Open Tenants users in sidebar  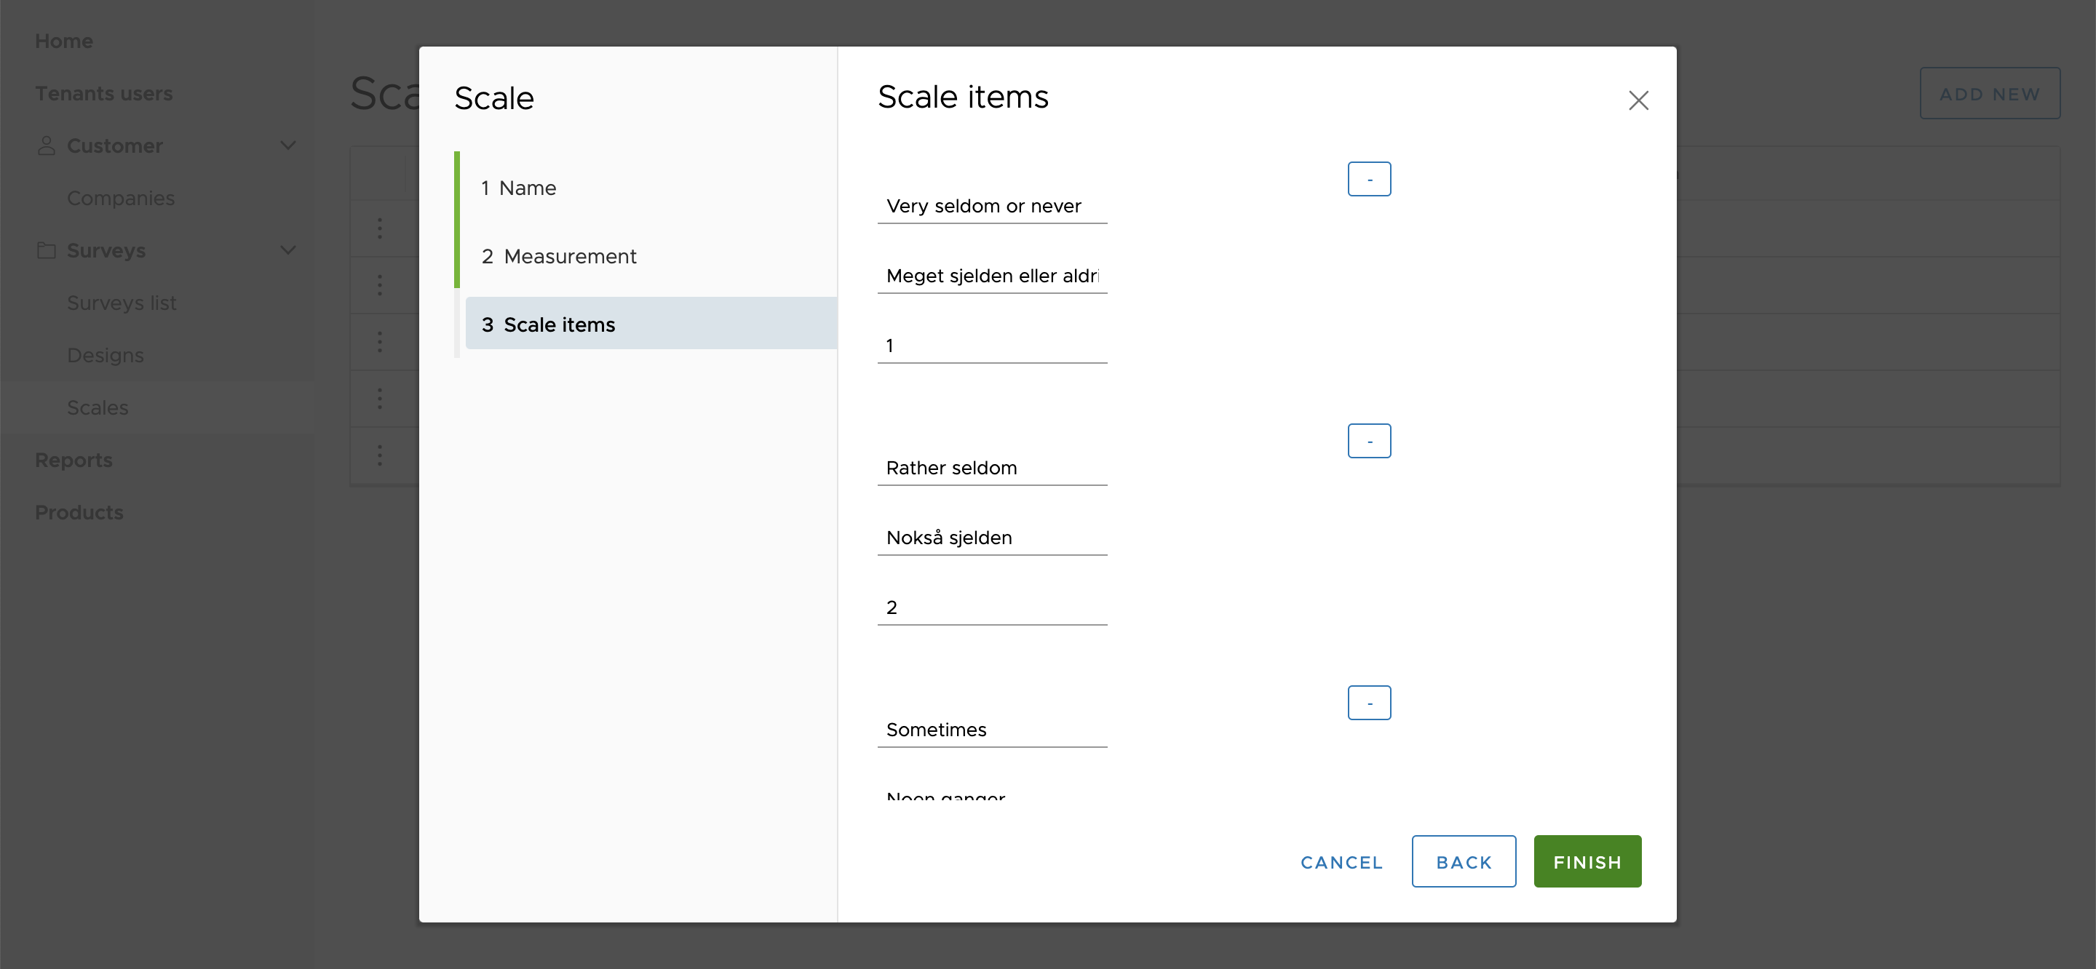103,94
